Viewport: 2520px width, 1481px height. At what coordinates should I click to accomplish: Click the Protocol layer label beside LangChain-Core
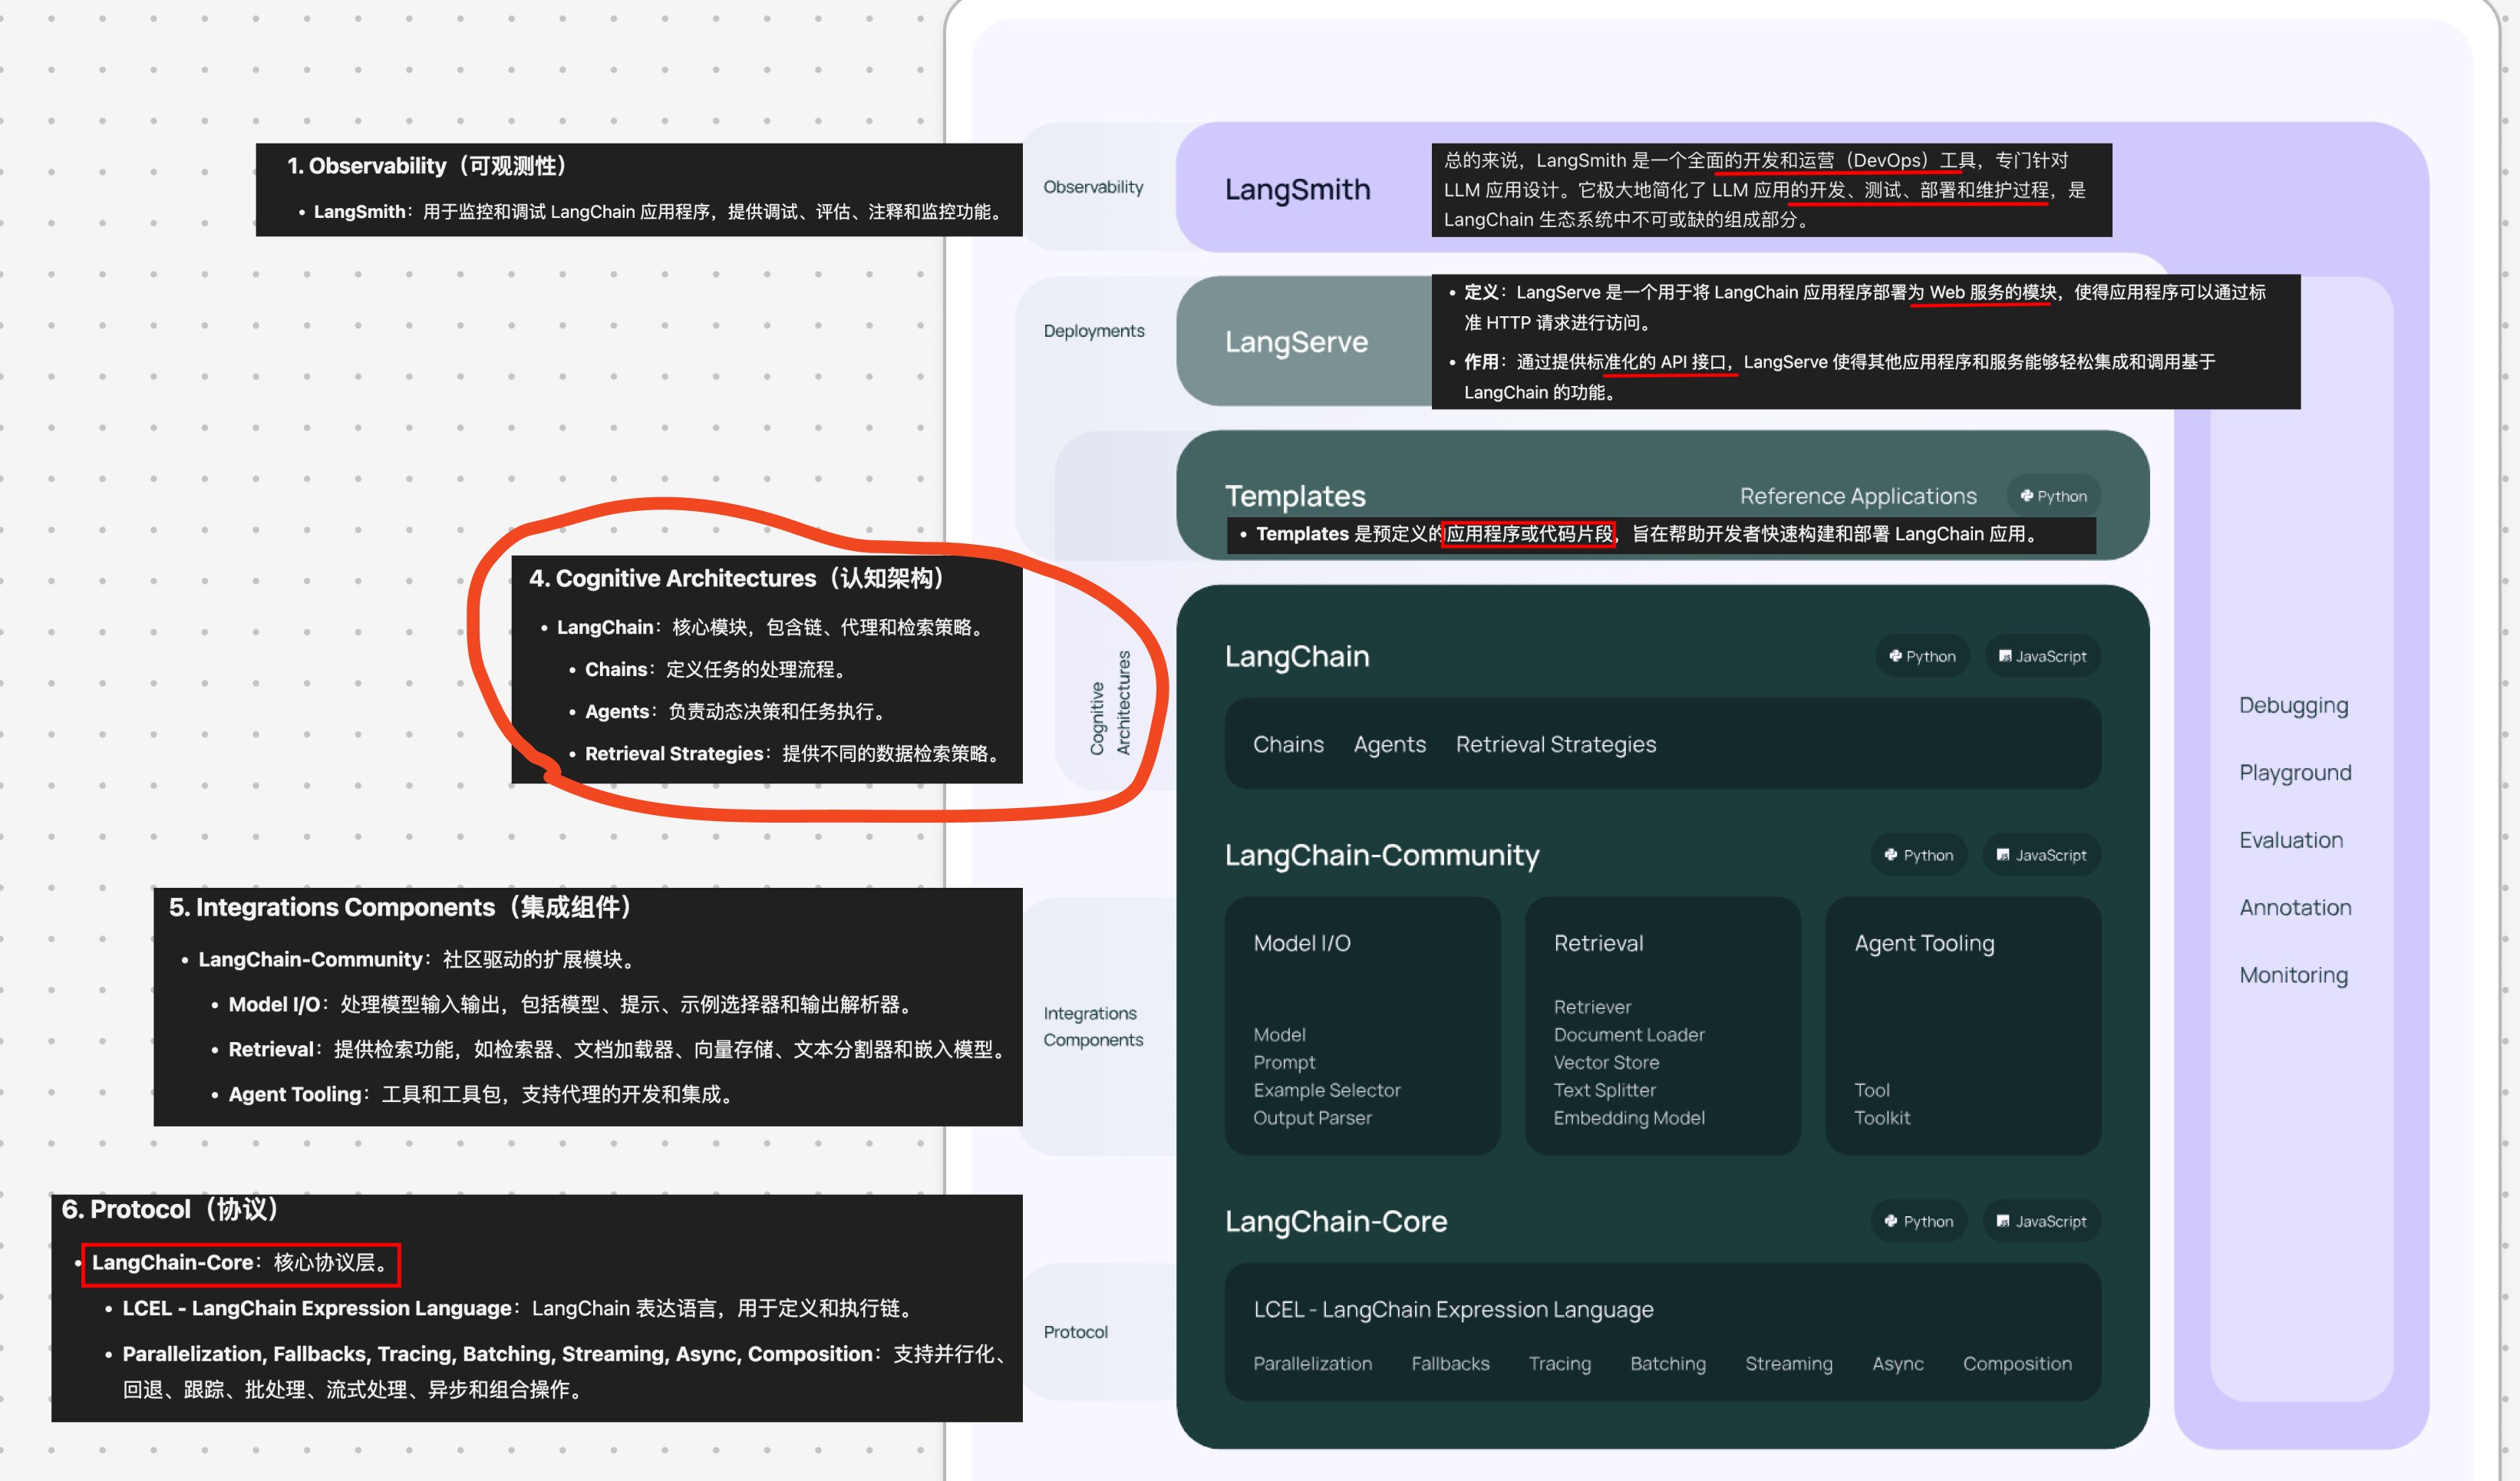[x=1075, y=1332]
